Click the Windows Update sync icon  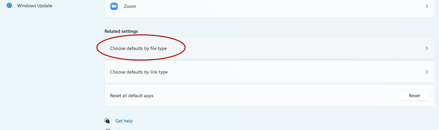9,6
